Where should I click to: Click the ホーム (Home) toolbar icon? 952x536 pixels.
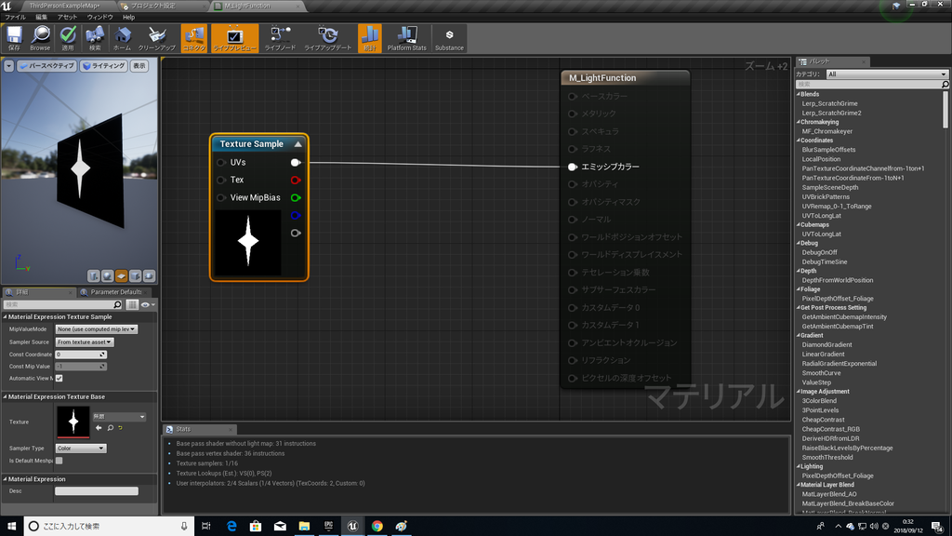pyautogui.click(x=122, y=38)
